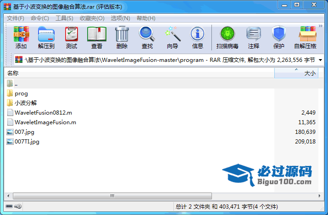Click the 扫描病毒 (Scan virus) icon
Image resolution: width=328 pixels, height=215 pixels.
pos(228,34)
